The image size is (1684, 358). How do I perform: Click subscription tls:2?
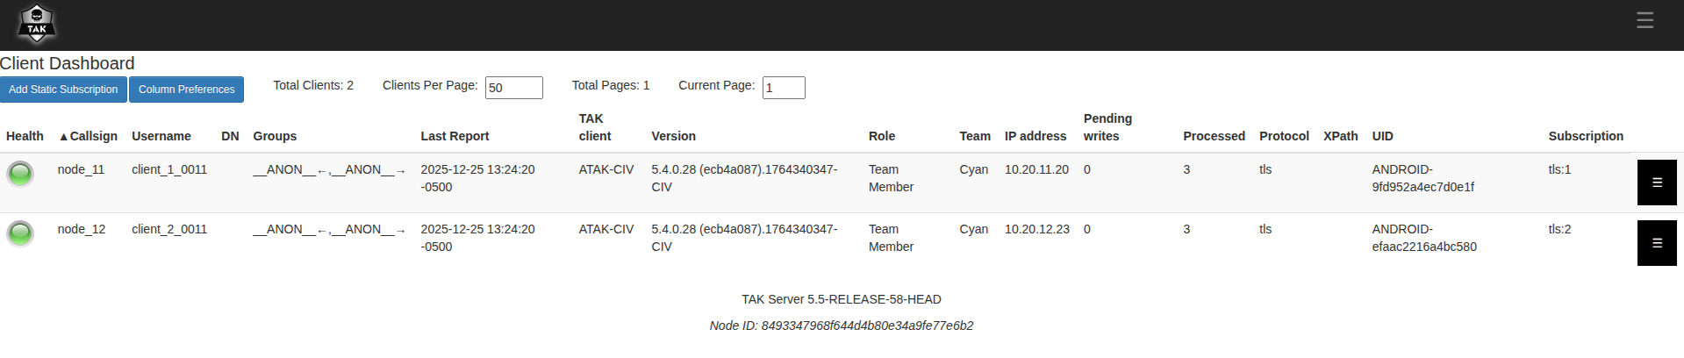tap(1559, 229)
